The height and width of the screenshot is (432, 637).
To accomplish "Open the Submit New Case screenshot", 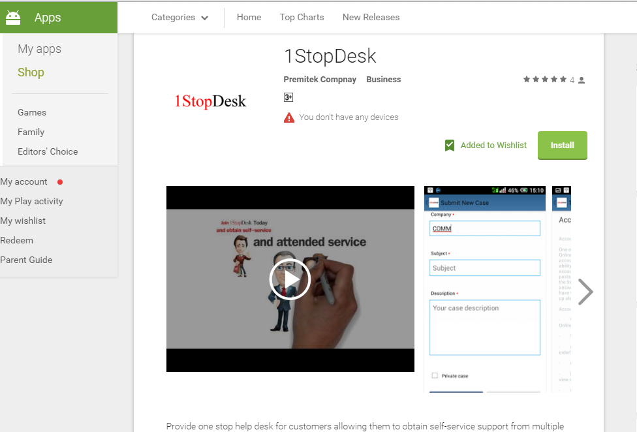I will (x=485, y=289).
